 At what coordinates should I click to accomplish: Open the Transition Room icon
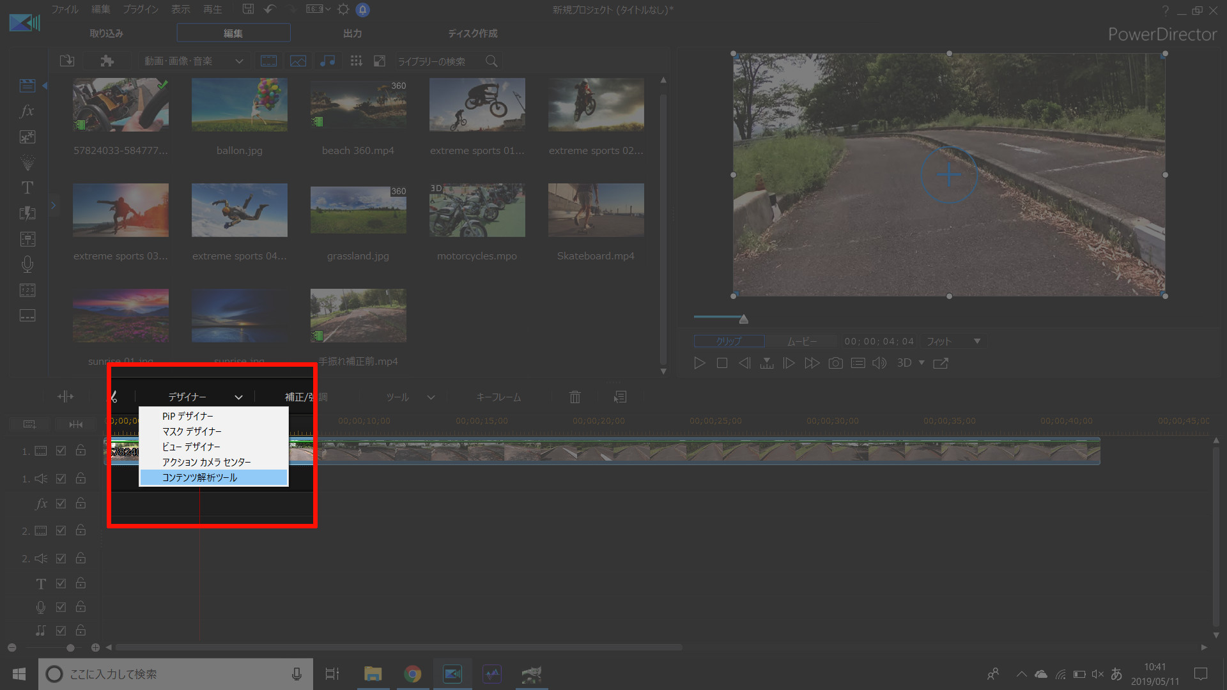point(27,213)
